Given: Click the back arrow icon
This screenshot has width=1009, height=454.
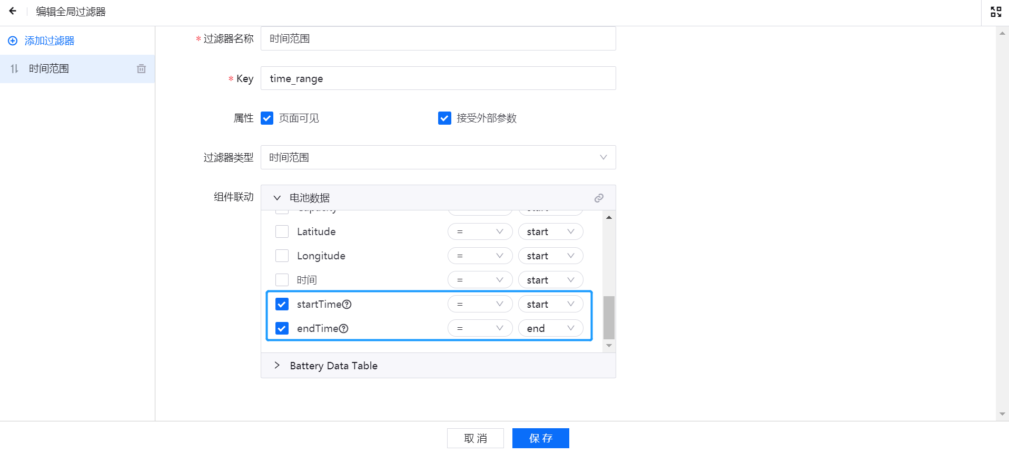Looking at the screenshot, I should point(13,11).
